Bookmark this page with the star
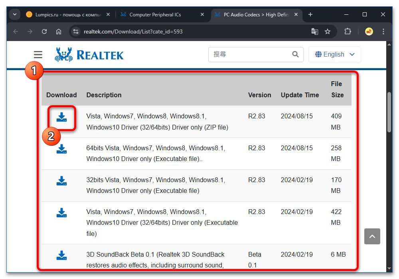Image resolution: width=399 pixels, height=279 pixels. pos(328,31)
